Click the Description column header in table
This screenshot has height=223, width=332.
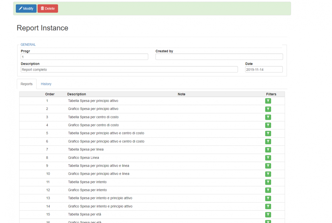coord(77,94)
